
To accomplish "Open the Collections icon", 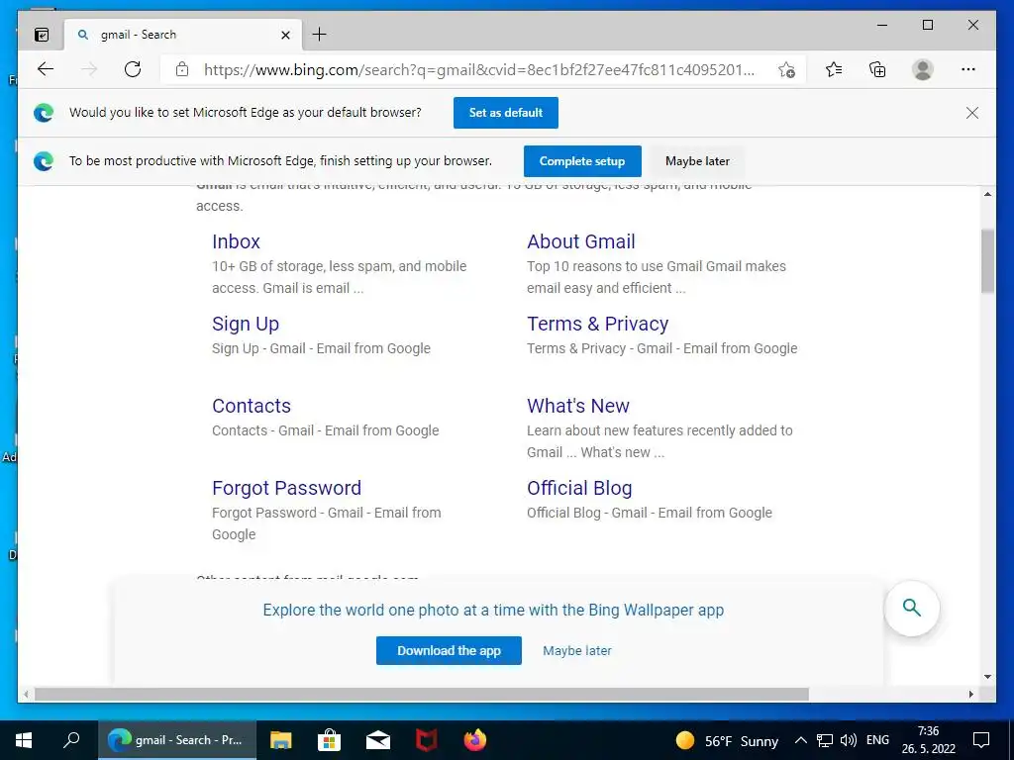I will click(877, 69).
